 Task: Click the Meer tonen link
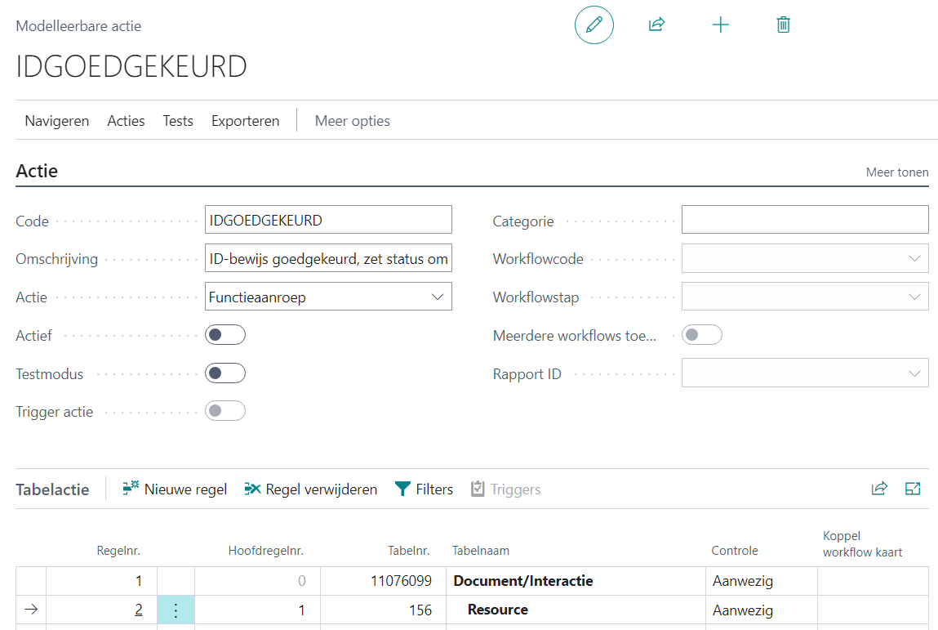[x=896, y=172]
